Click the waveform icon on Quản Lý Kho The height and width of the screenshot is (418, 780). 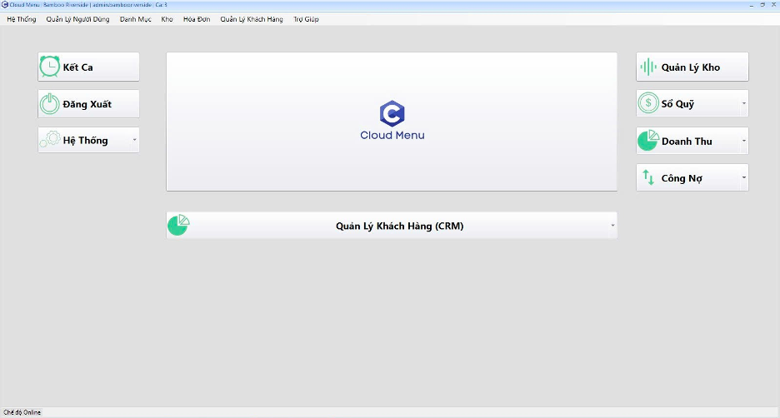coord(648,67)
